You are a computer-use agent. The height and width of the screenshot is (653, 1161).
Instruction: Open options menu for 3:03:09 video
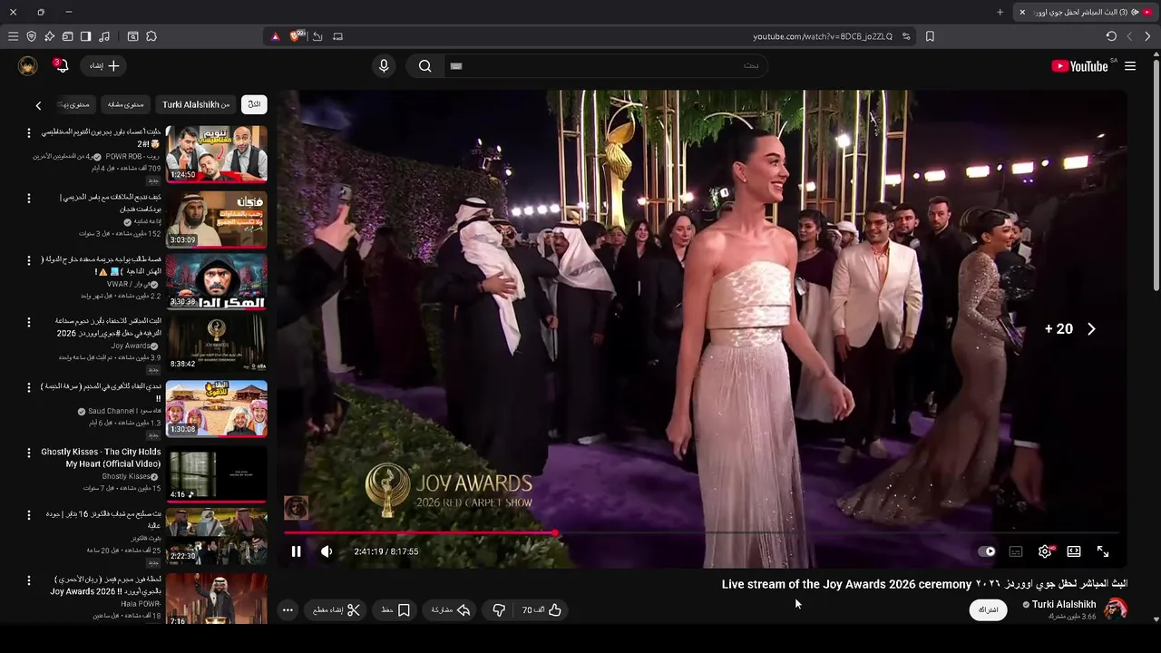(28, 198)
